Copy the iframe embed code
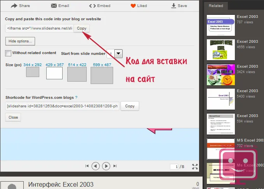The height and width of the screenshot is (189, 264). coord(82,28)
